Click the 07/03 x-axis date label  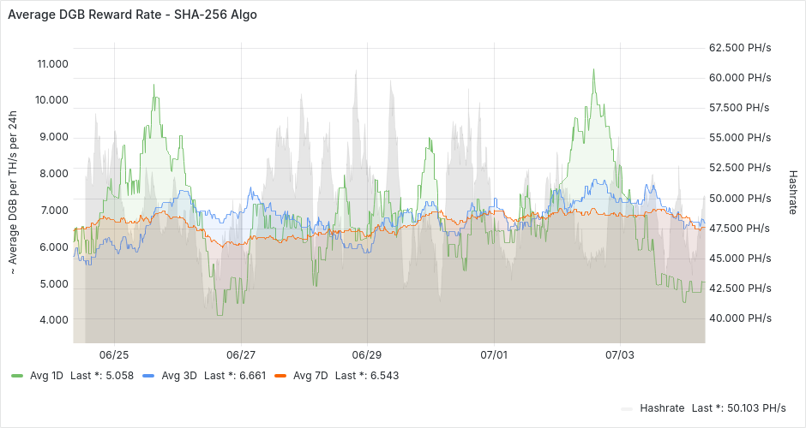(x=620, y=354)
